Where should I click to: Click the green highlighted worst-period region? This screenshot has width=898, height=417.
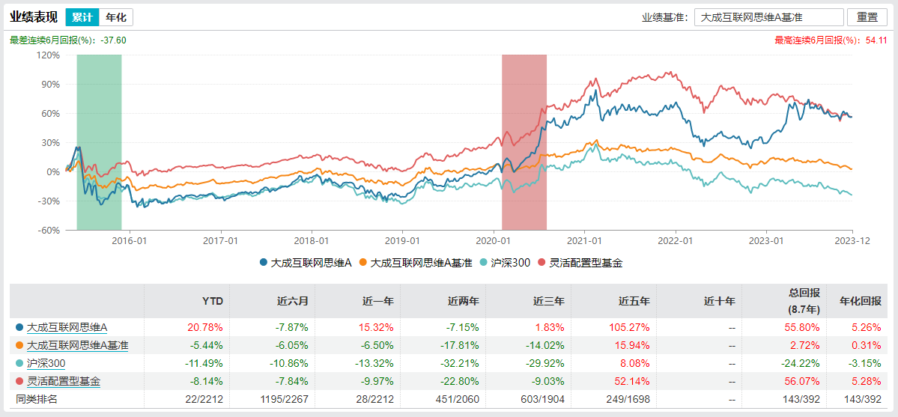click(x=99, y=142)
